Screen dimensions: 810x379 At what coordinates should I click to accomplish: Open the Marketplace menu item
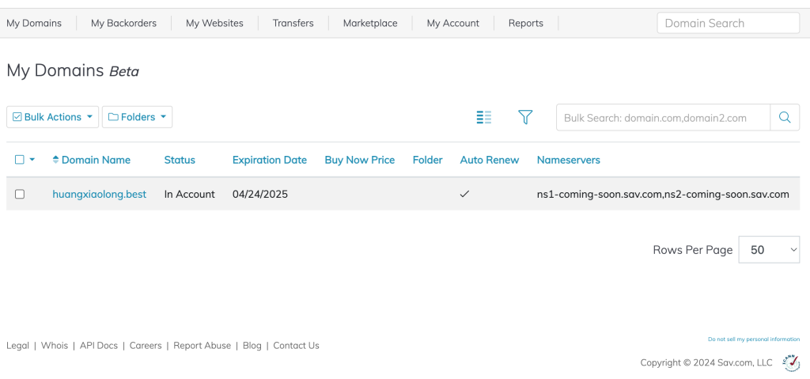[370, 23]
